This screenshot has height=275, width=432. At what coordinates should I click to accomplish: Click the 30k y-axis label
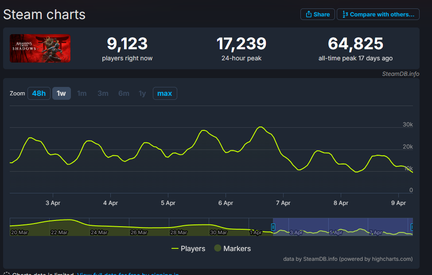408,125
